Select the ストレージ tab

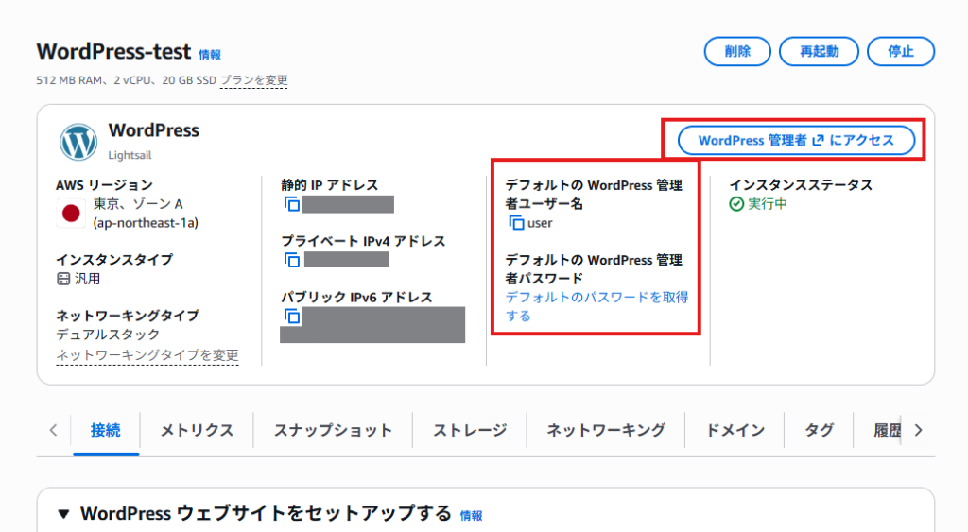pos(470,430)
